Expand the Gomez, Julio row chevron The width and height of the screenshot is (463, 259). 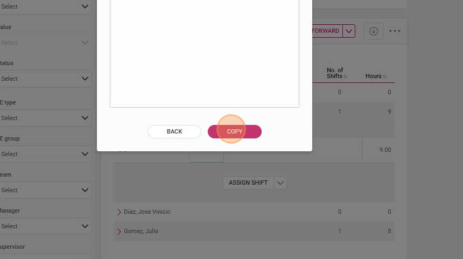(x=119, y=231)
